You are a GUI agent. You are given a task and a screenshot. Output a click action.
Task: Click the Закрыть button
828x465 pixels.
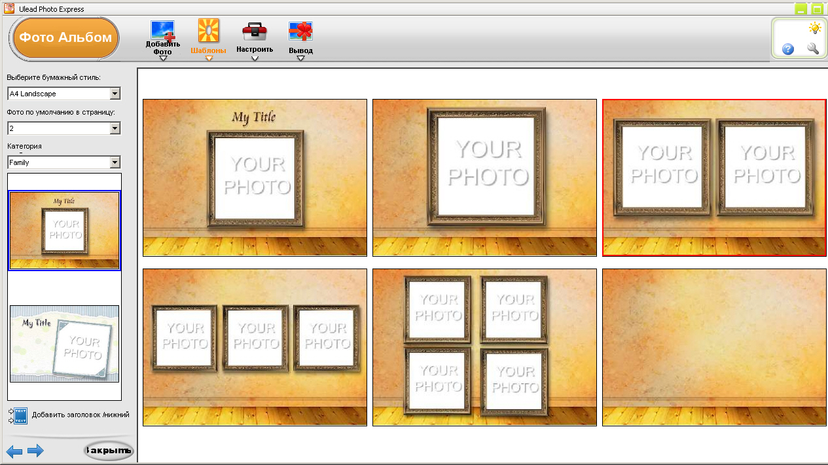[x=109, y=451]
